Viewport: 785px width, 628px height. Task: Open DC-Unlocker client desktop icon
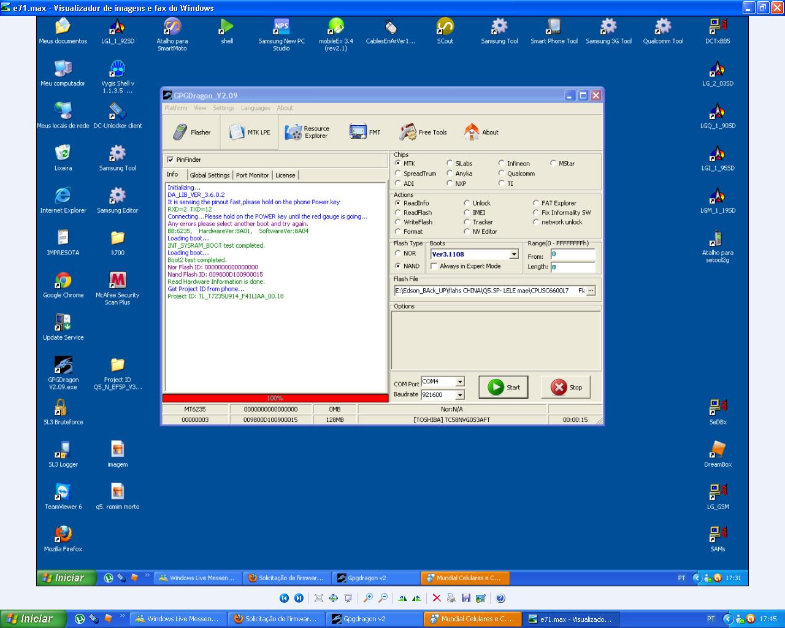click(x=118, y=116)
